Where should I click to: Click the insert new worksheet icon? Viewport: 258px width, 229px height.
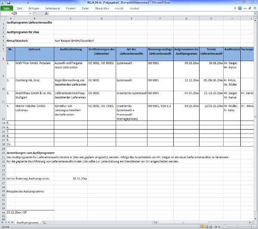(43, 223)
